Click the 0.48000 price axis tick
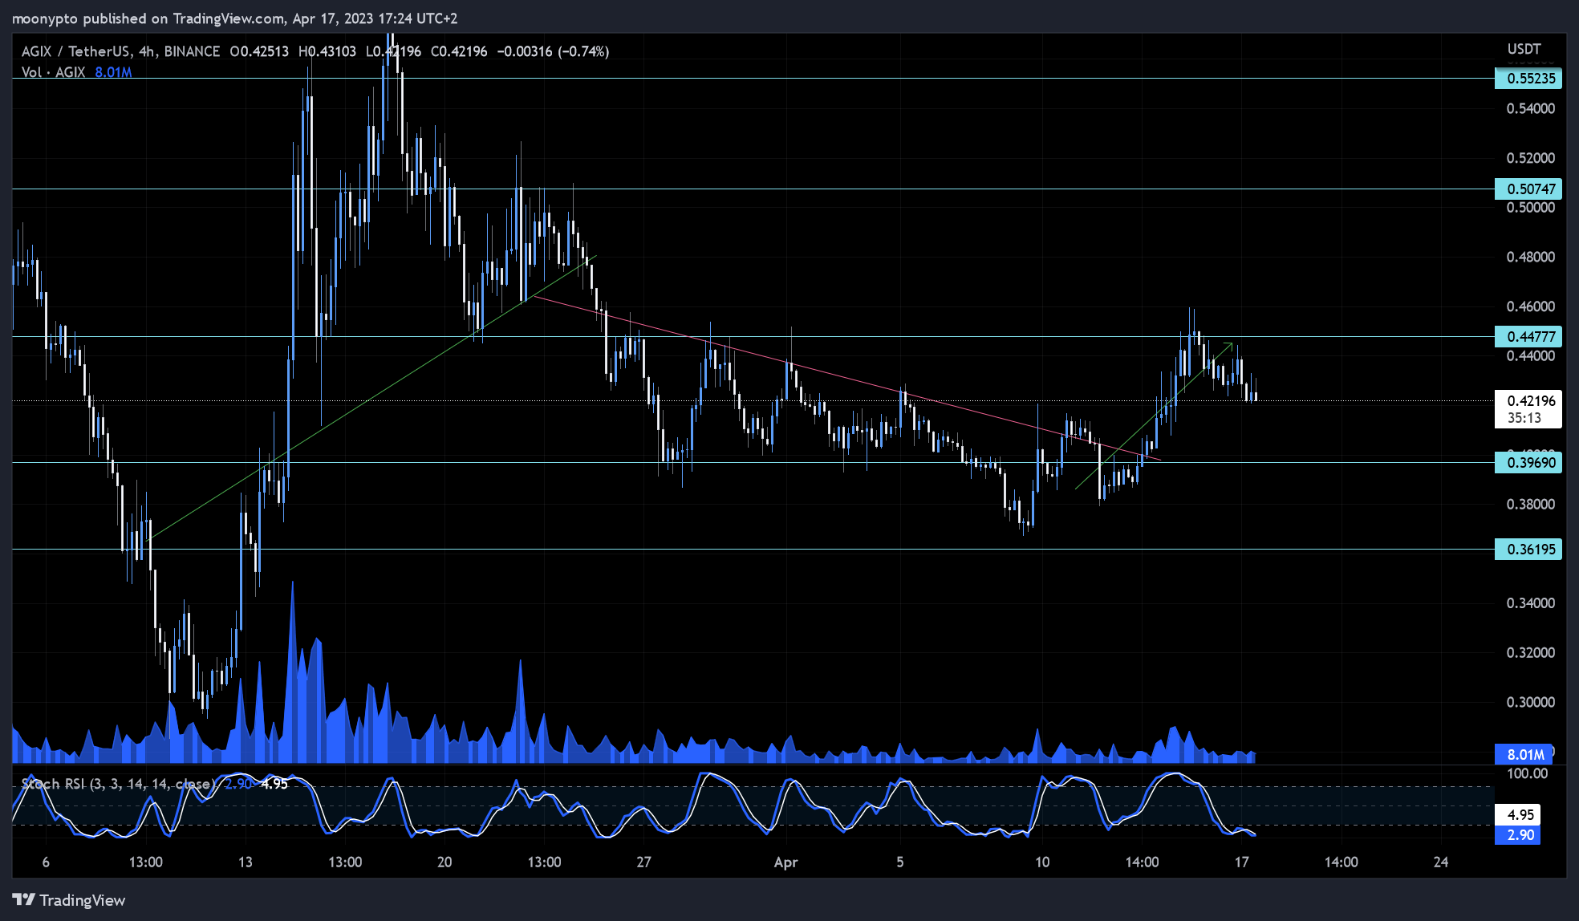This screenshot has width=1579, height=921. pos(1531,257)
